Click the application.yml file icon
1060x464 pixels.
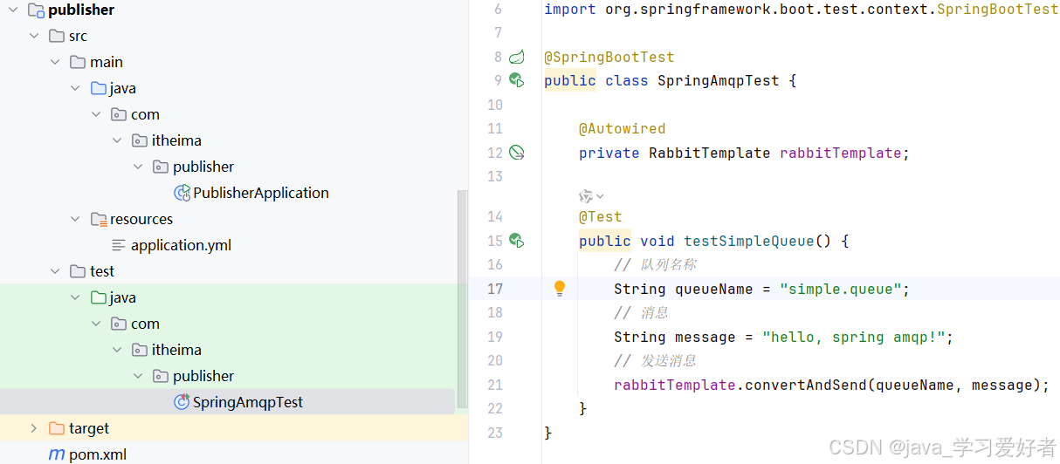pyautogui.click(x=119, y=245)
